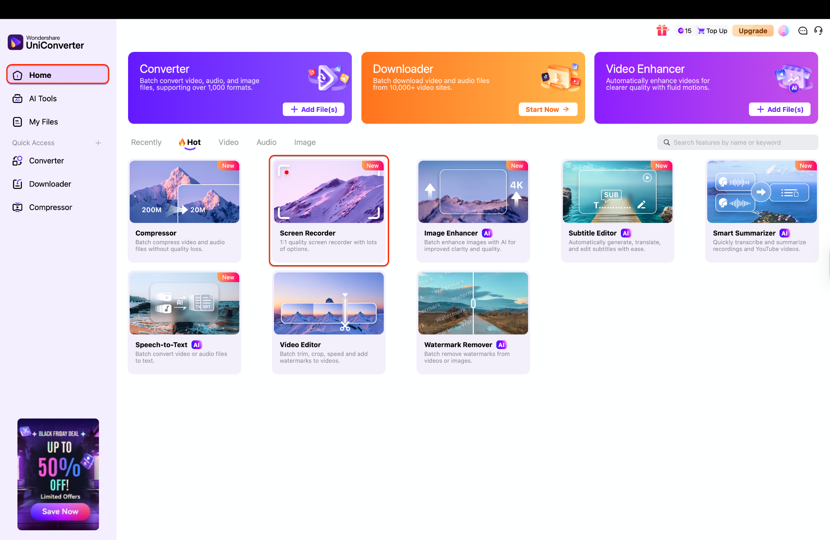Click the feature search field
Screen dimensions: 830x540
pyautogui.click(x=737, y=142)
